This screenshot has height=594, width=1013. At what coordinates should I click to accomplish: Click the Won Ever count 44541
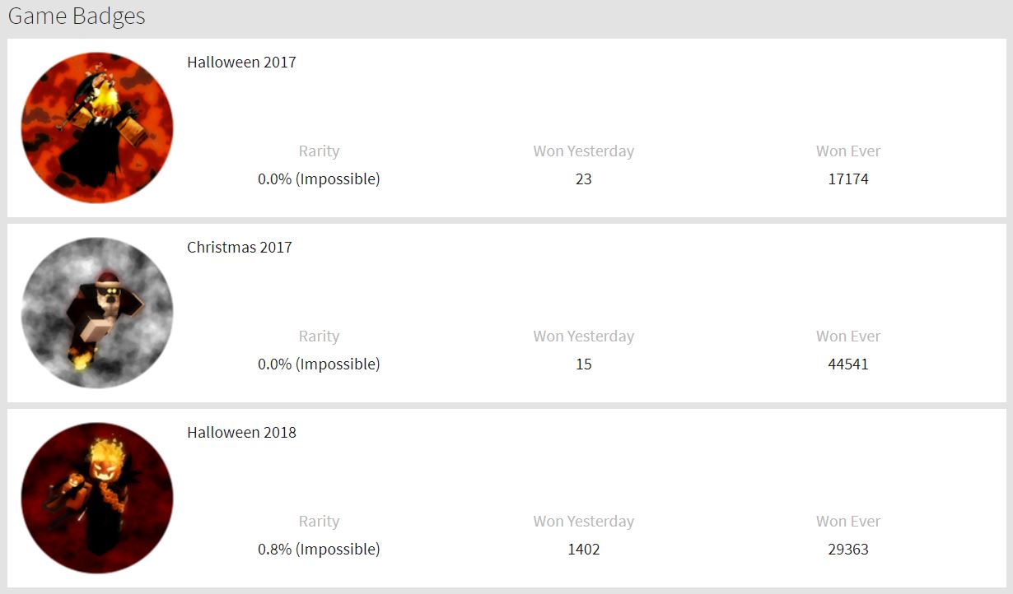[848, 364]
